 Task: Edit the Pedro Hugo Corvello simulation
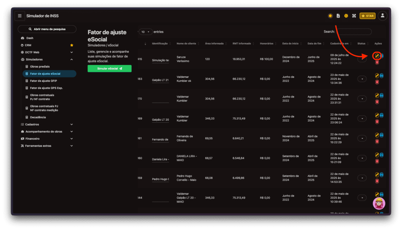pyautogui.click(x=377, y=175)
